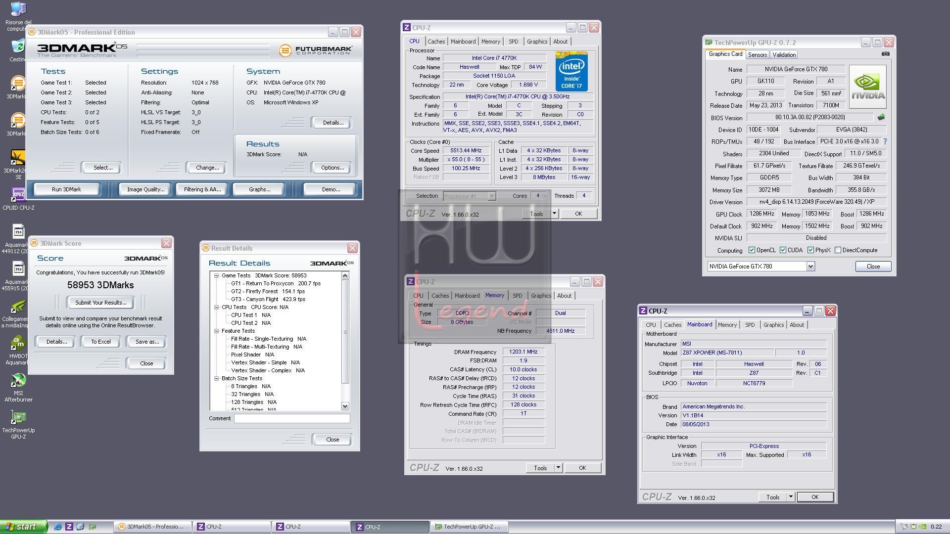
Task: Click the Filtering & AA button
Action: (202, 189)
